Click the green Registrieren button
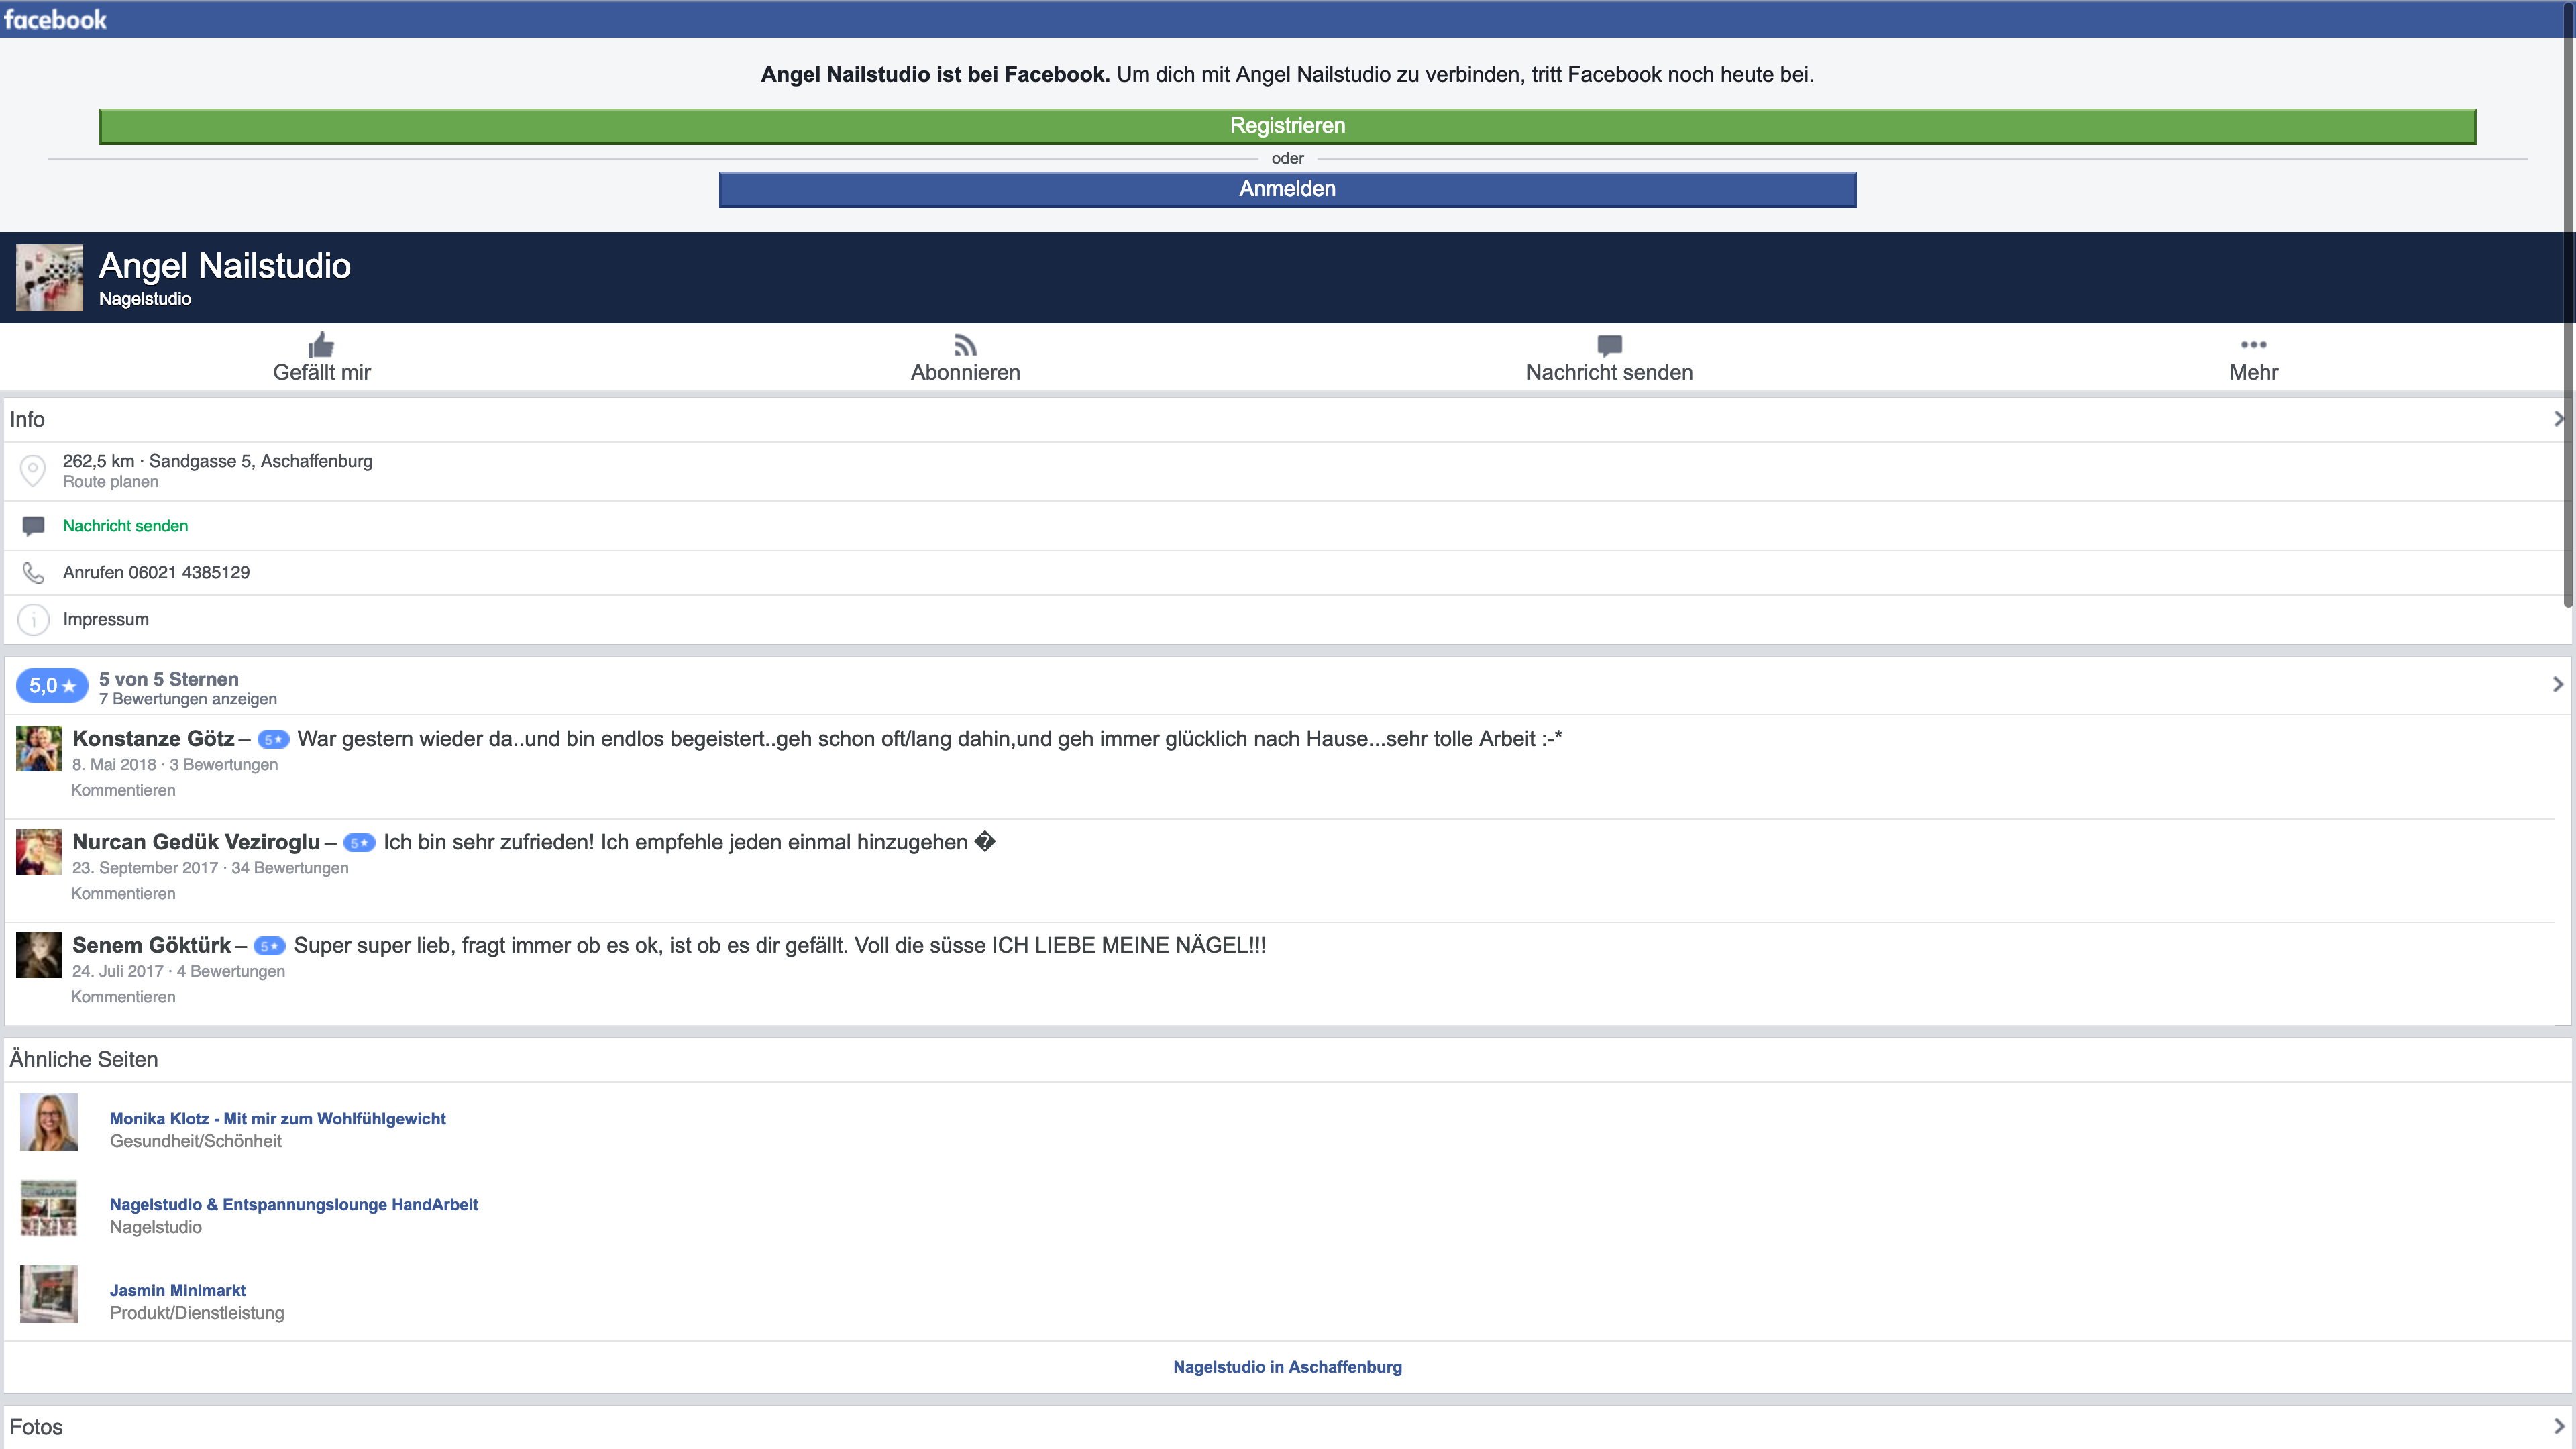Screen dimensions: 2576x1449 click(x=1287, y=126)
